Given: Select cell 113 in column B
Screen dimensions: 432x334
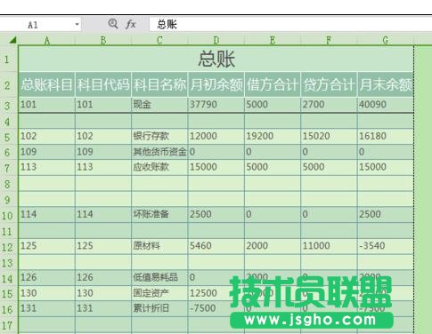Looking at the screenshot, I should [103, 167].
